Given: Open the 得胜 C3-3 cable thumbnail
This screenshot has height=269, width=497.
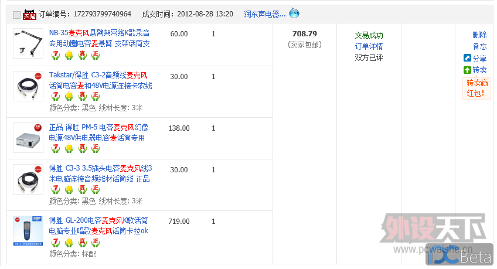Looking at the screenshot, I should (28, 179).
